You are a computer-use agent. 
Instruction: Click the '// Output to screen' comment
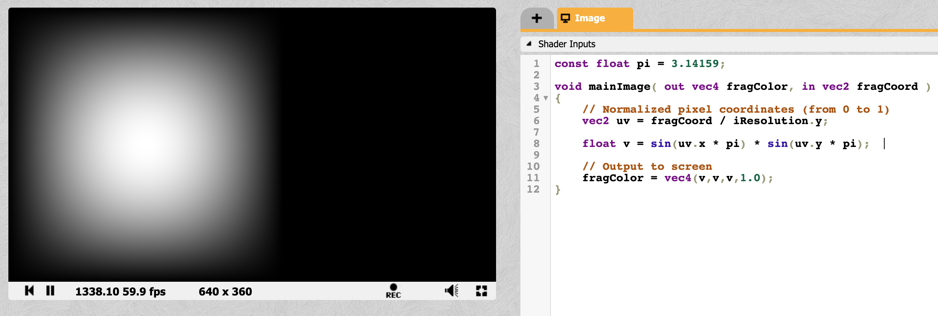[x=647, y=166]
